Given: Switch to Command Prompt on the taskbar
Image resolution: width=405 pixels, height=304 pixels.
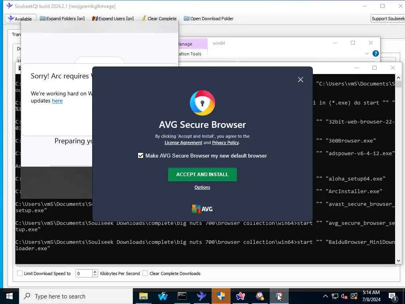Looking at the screenshot, I should point(182,296).
